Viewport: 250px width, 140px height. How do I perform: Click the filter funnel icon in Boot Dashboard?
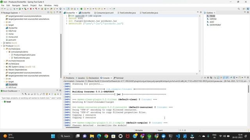coord(52,94)
